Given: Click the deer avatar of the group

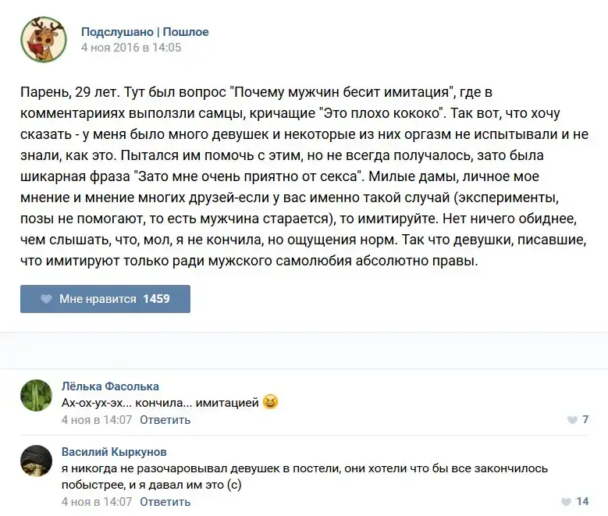Looking at the screenshot, I should pyautogui.click(x=43, y=40).
